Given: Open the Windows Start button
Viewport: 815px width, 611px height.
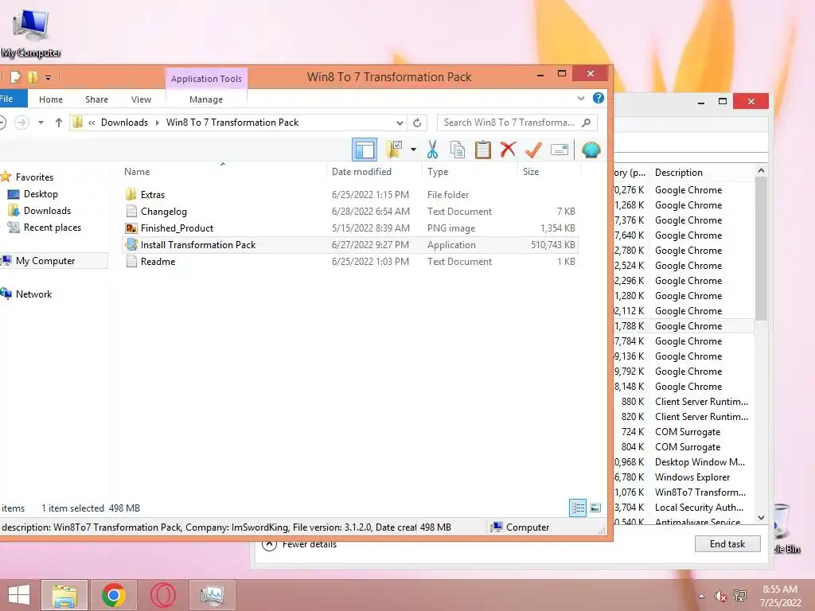Looking at the screenshot, I should (x=19, y=595).
